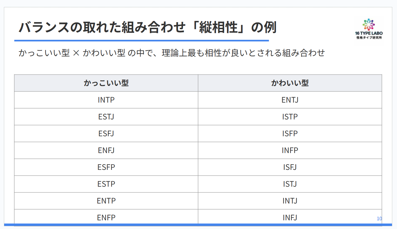Image resolution: width=397 pixels, height=229 pixels.
Task: Select the ESTP table cell
Action: 106,184
